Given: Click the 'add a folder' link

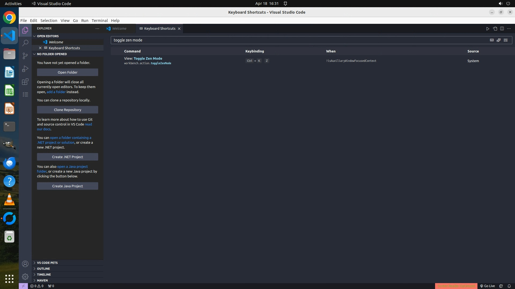Looking at the screenshot, I should (x=56, y=92).
